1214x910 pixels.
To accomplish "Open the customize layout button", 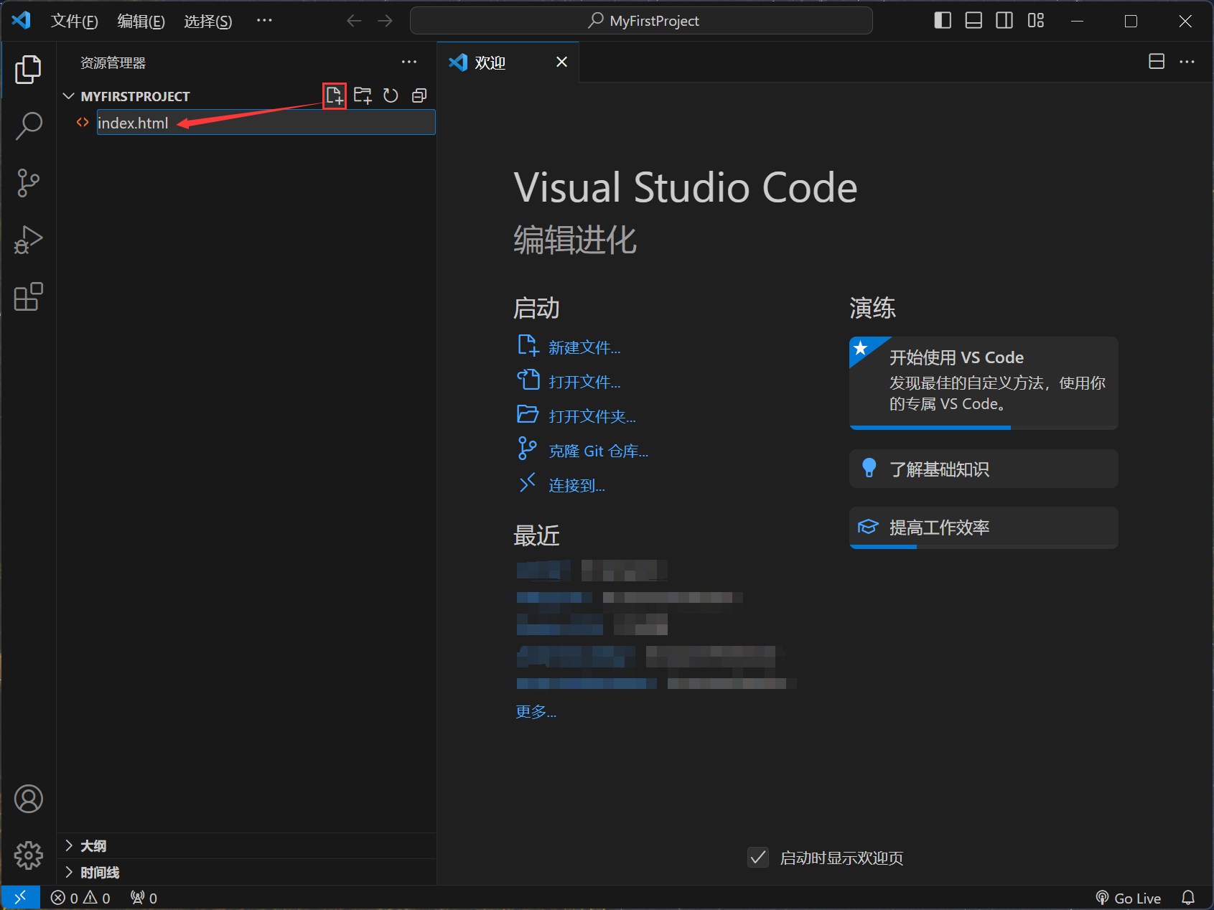I will [1036, 21].
